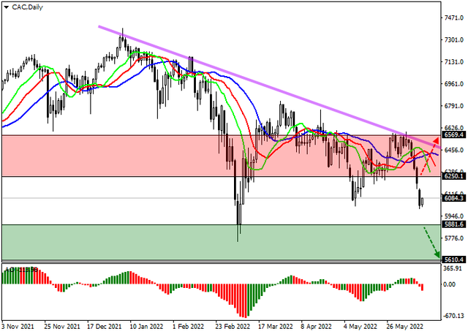The width and height of the screenshot is (468, 334).
Task: Click the 6569.4 resistance level tag
Action: [453, 134]
